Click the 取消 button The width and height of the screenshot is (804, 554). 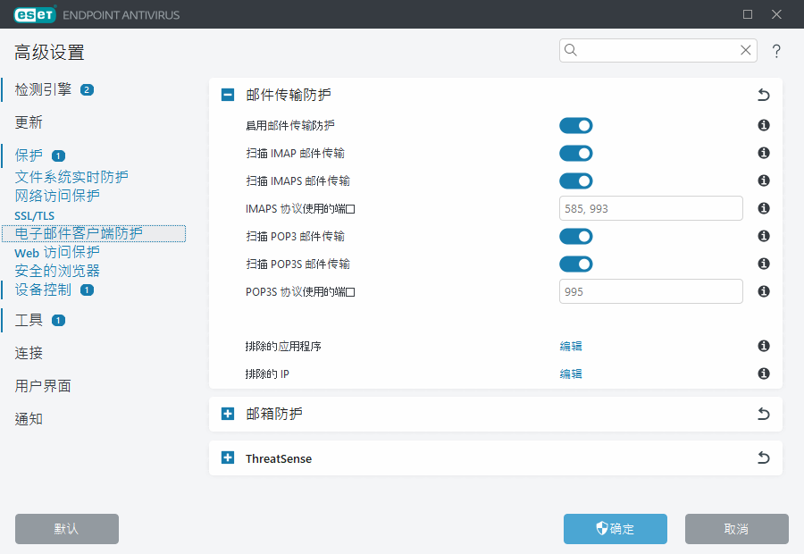737,529
